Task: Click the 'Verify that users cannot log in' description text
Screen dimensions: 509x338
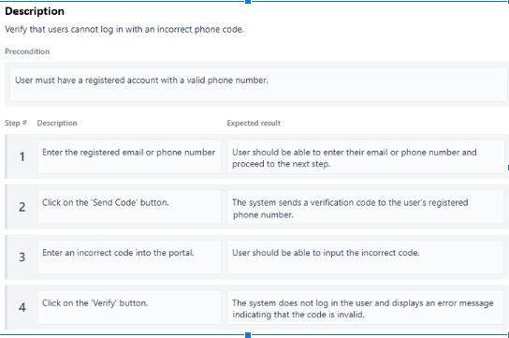Action: coord(124,30)
